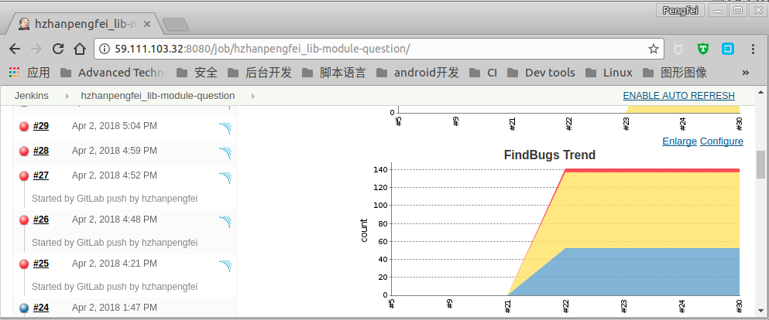Open console output icon for build #29

tap(225, 128)
